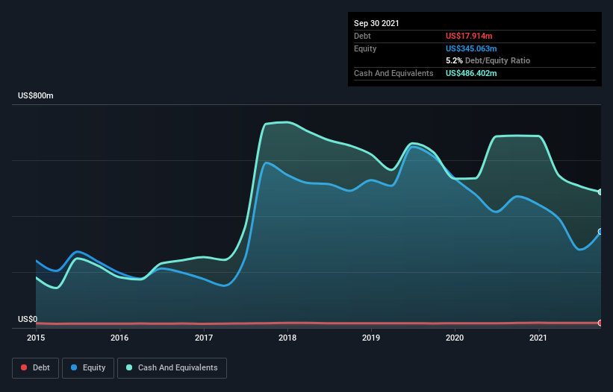Viewport: 613px width, 392px height.
Task: Click the Equity endpoint marker on chart
Action: pyautogui.click(x=600, y=232)
